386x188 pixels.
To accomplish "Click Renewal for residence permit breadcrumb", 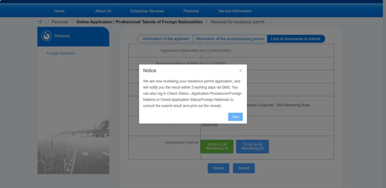I will click(x=238, y=22).
